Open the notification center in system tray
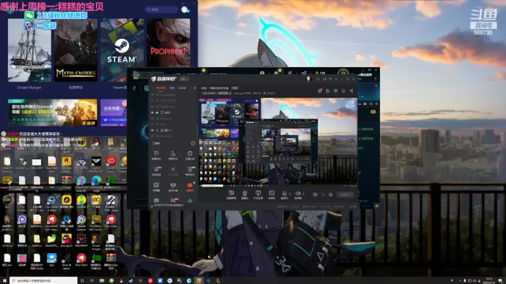506x284 pixels. [x=500, y=281]
